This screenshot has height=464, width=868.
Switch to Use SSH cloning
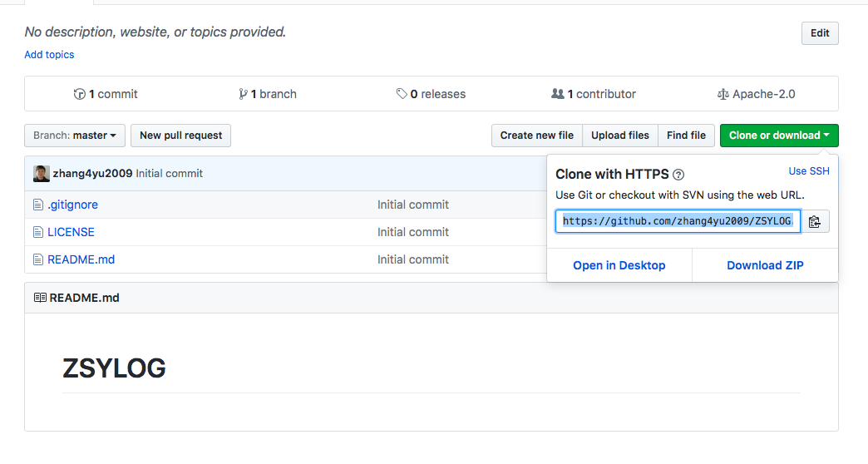[x=809, y=171]
